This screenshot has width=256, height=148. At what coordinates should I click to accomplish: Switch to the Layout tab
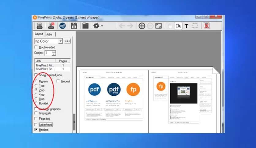(39, 34)
